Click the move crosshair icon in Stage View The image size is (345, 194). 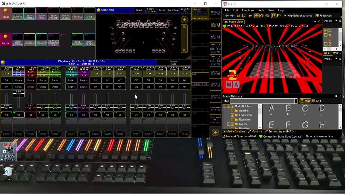184,19
